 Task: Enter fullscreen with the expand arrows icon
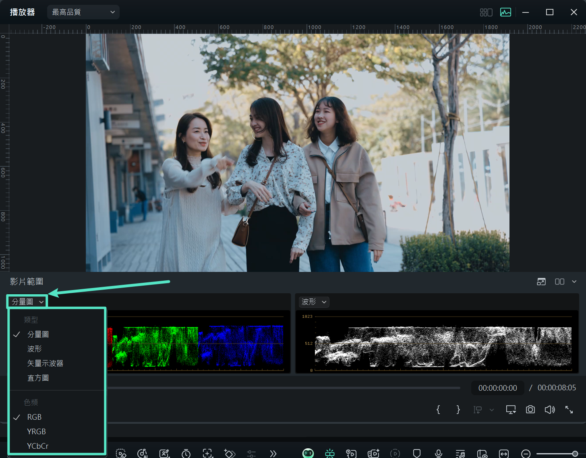569,410
